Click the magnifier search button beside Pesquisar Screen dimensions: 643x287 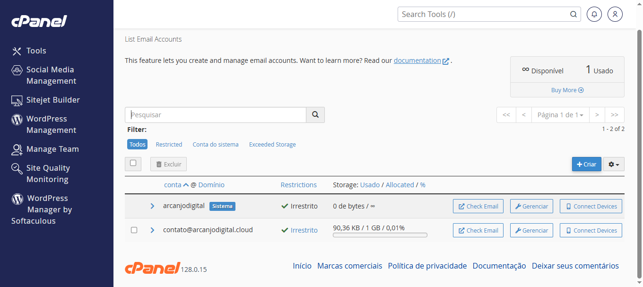(315, 115)
